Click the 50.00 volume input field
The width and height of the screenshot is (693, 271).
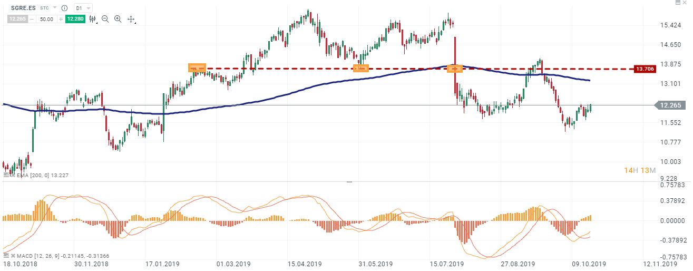[46, 19]
